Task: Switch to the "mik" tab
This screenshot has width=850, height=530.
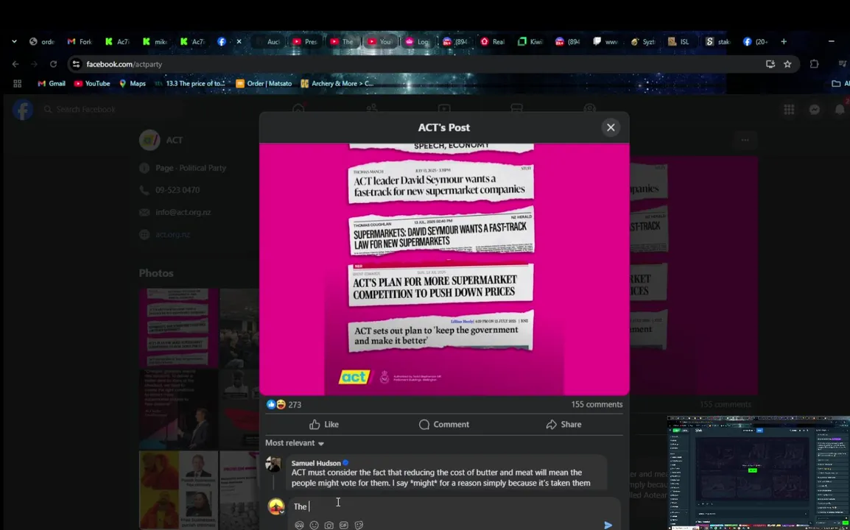Action: pyautogui.click(x=155, y=42)
